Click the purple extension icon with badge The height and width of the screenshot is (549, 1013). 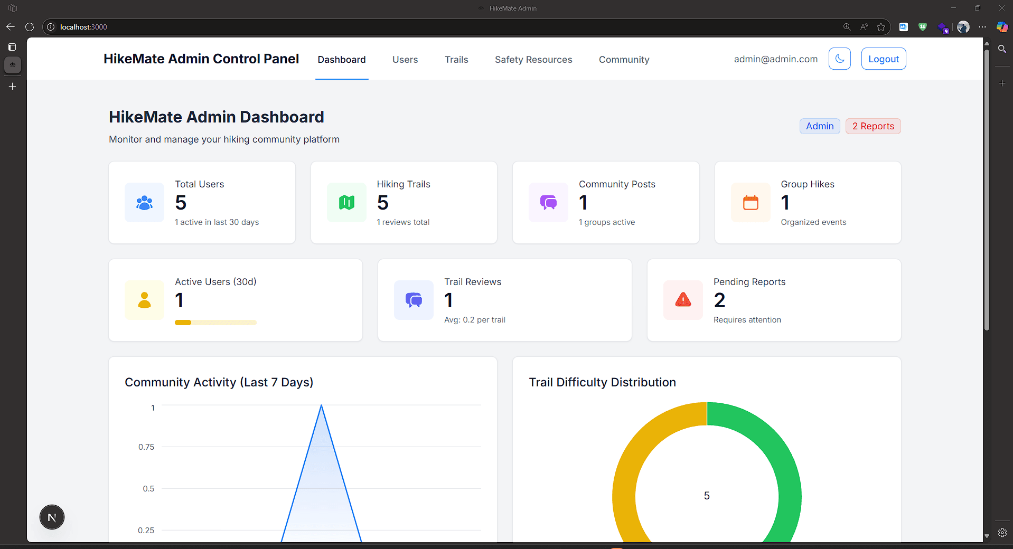pyautogui.click(x=943, y=28)
